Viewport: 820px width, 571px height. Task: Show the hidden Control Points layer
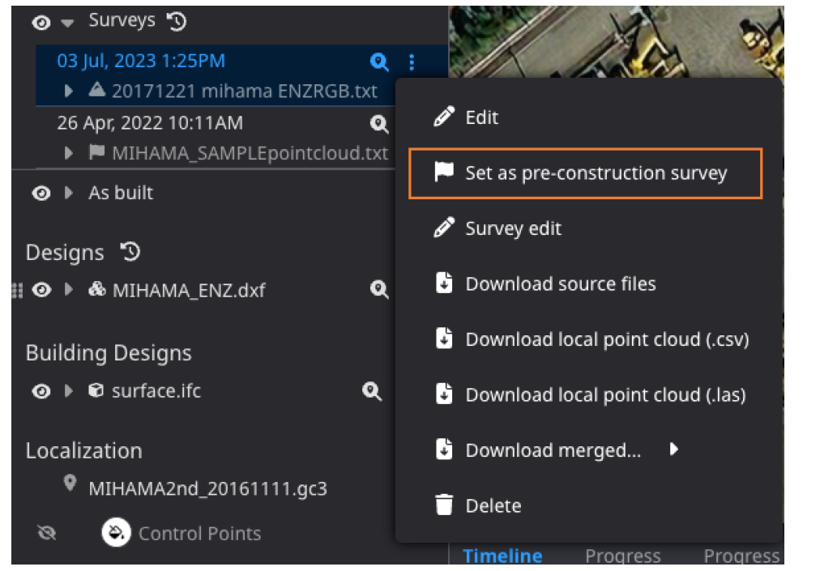(47, 533)
